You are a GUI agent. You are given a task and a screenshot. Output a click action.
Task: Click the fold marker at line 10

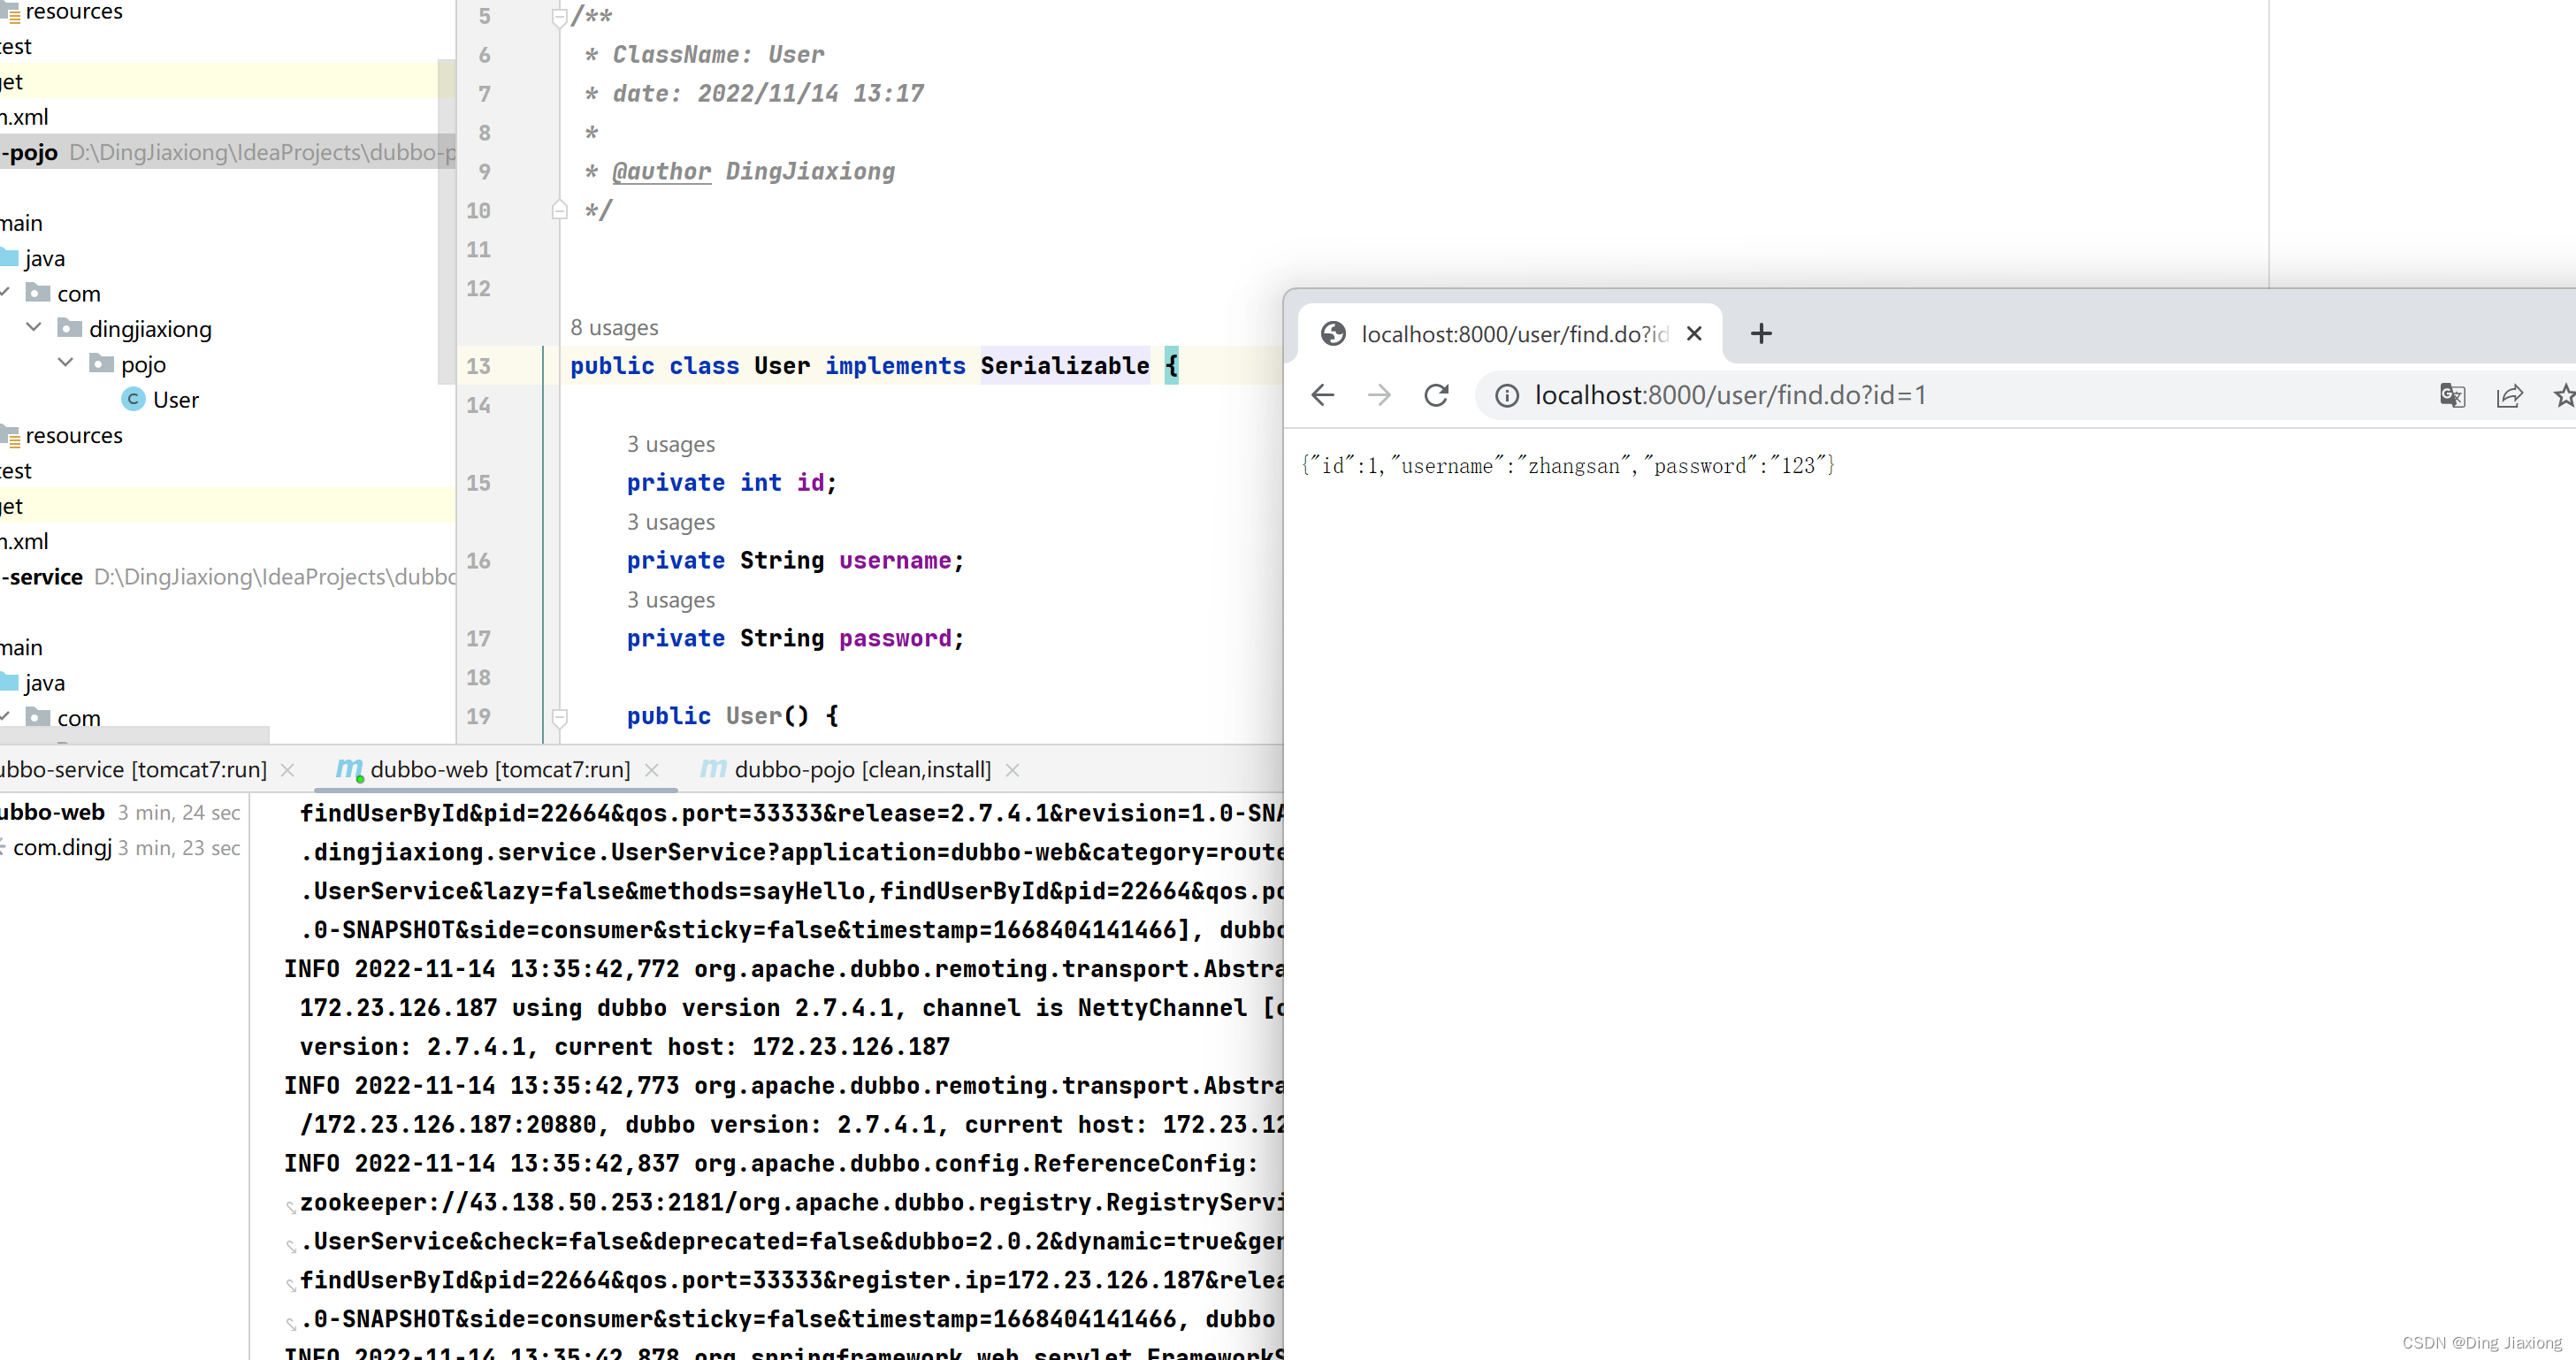coord(560,210)
